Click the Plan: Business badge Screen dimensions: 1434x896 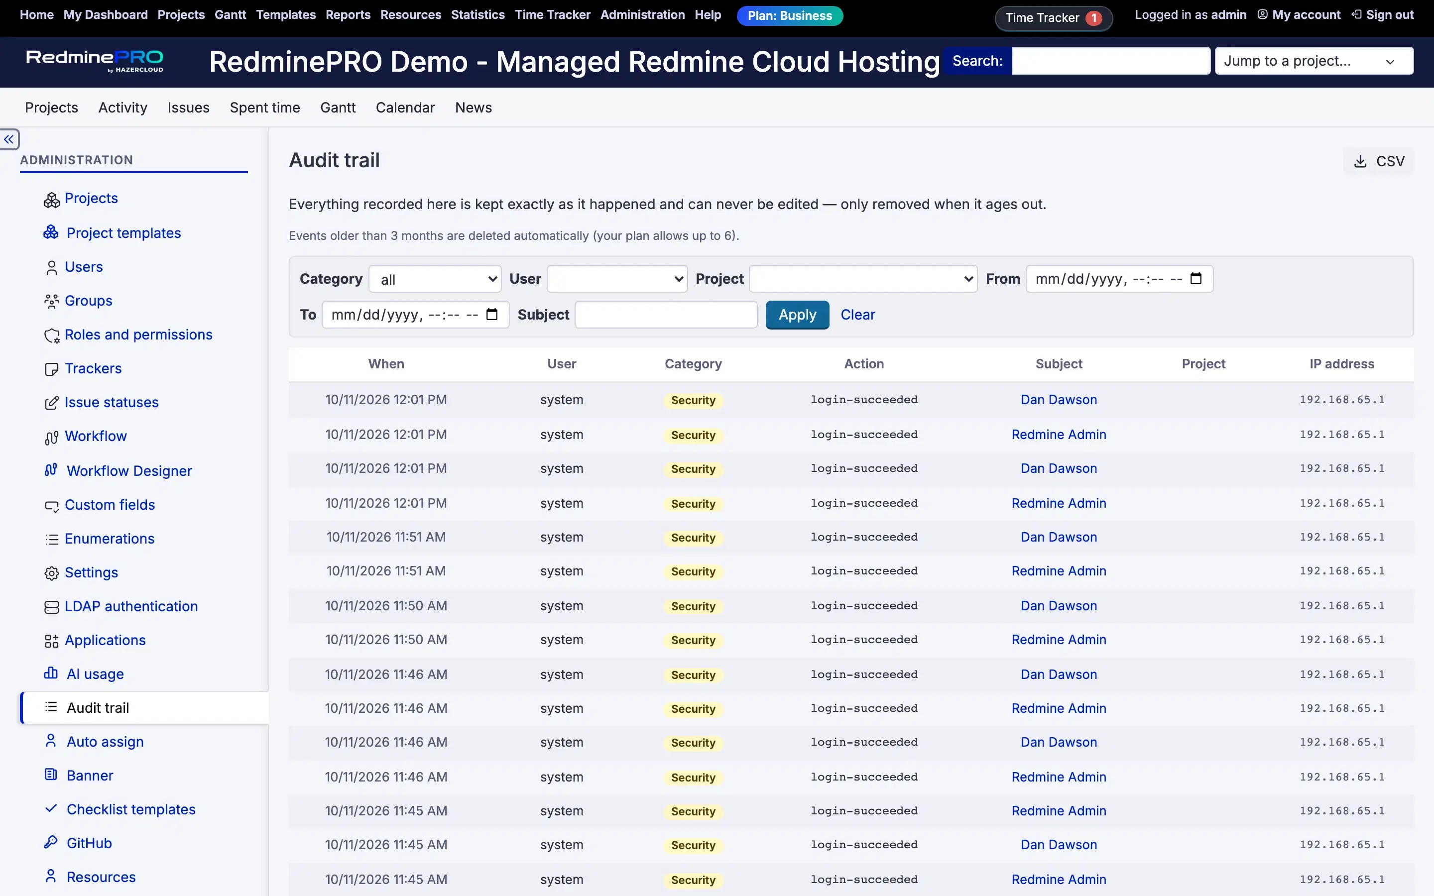(x=789, y=16)
